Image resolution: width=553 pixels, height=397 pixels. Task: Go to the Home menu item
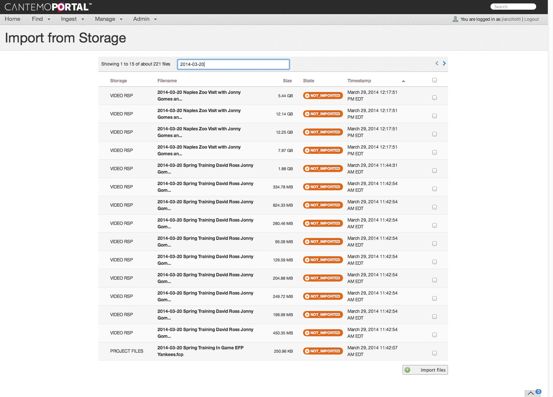pyautogui.click(x=13, y=19)
